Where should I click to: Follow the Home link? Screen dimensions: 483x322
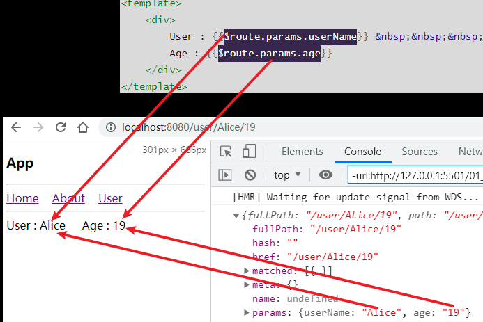[22, 198]
